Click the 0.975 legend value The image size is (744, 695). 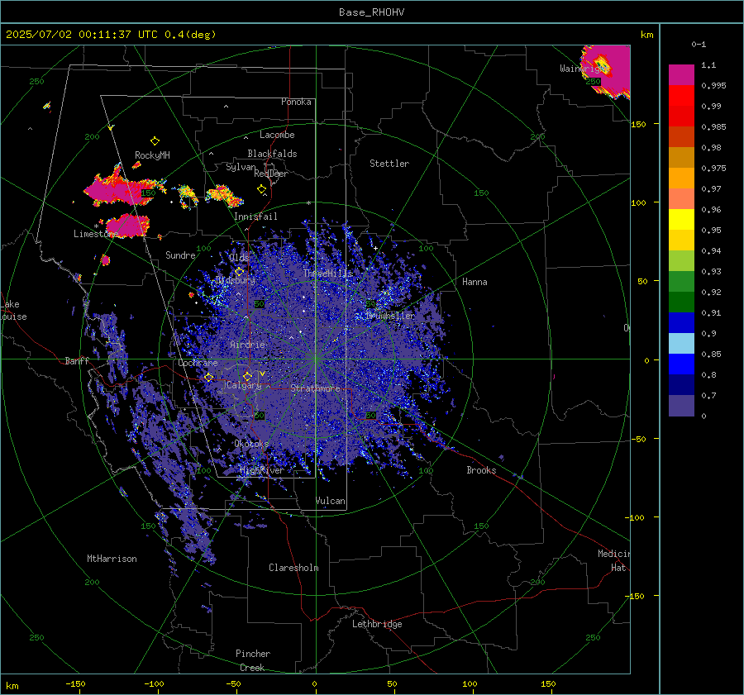[x=713, y=168]
